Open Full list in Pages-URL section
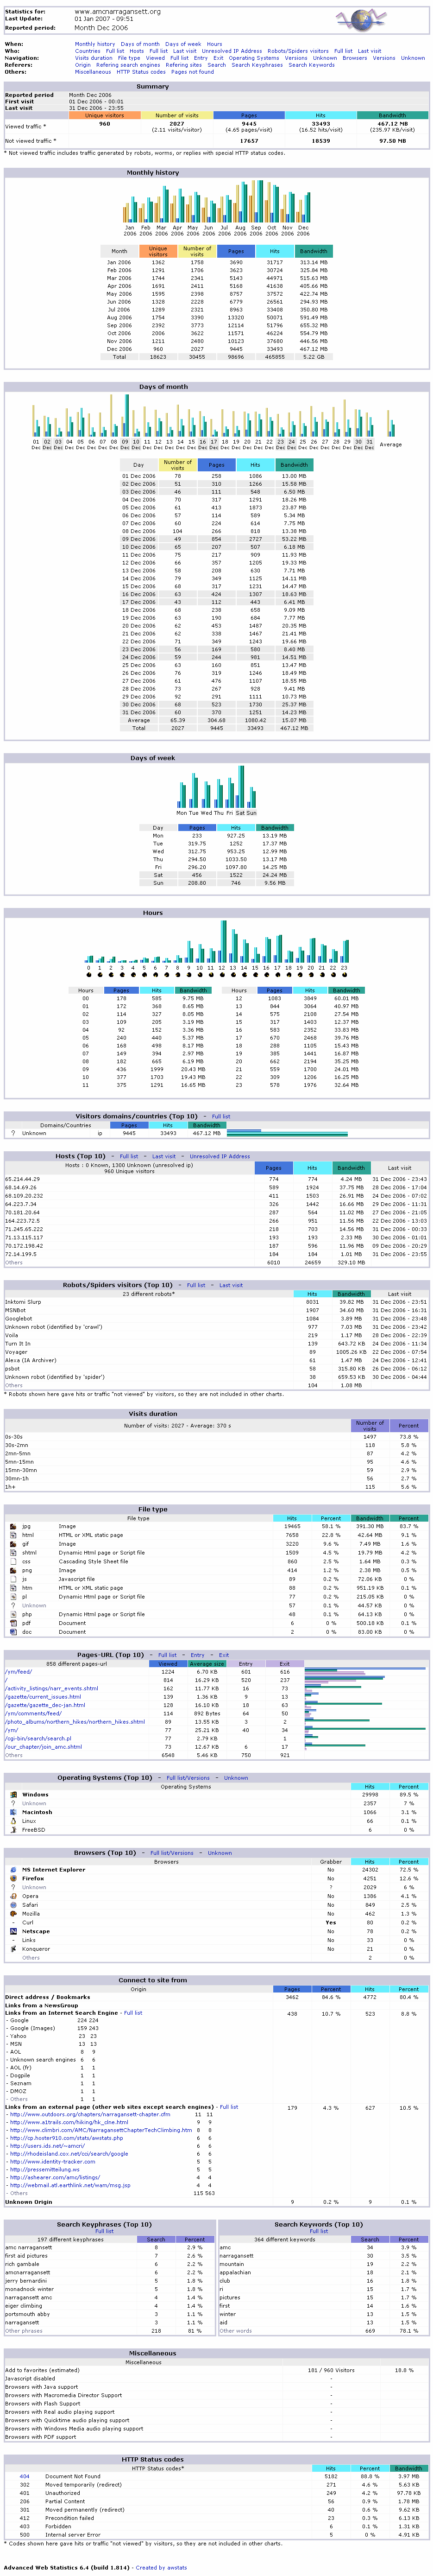 click(167, 1655)
